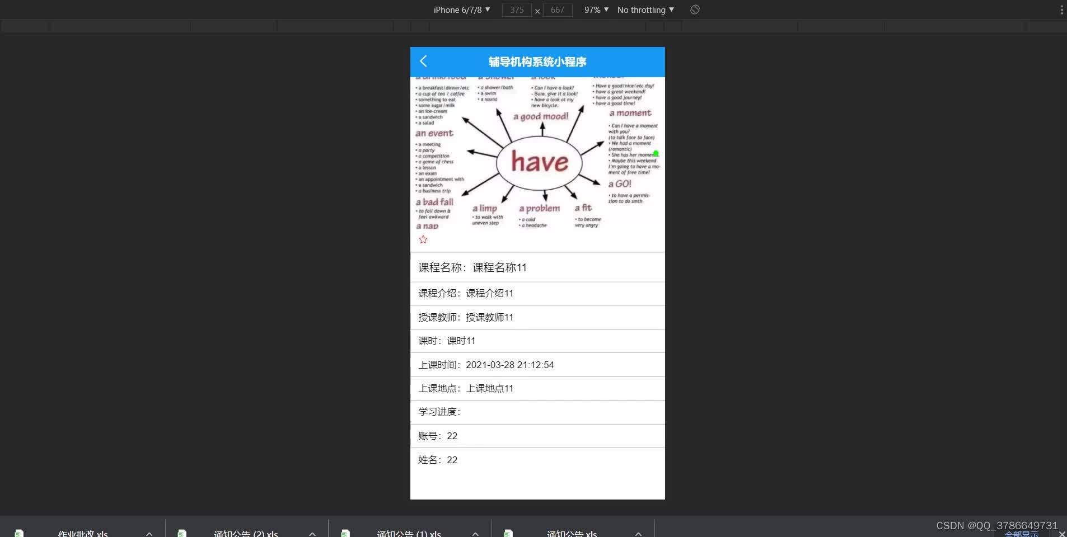The width and height of the screenshot is (1067, 537).
Task: Select the 课程介绍：课程介绍11 row
Action: [x=537, y=293]
